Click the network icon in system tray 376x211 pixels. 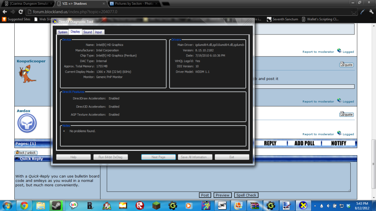(x=341, y=206)
